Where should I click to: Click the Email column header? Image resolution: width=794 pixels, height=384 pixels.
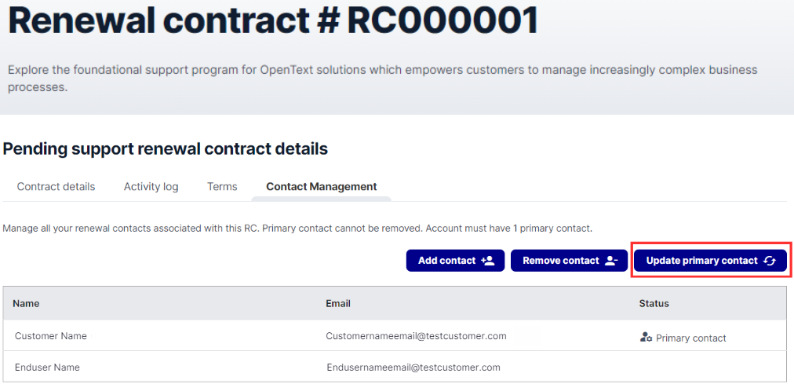pyautogui.click(x=338, y=303)
